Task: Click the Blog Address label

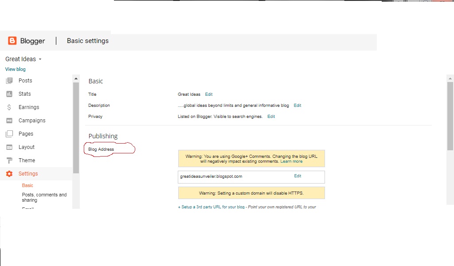Action: click(x=101, y=149)
